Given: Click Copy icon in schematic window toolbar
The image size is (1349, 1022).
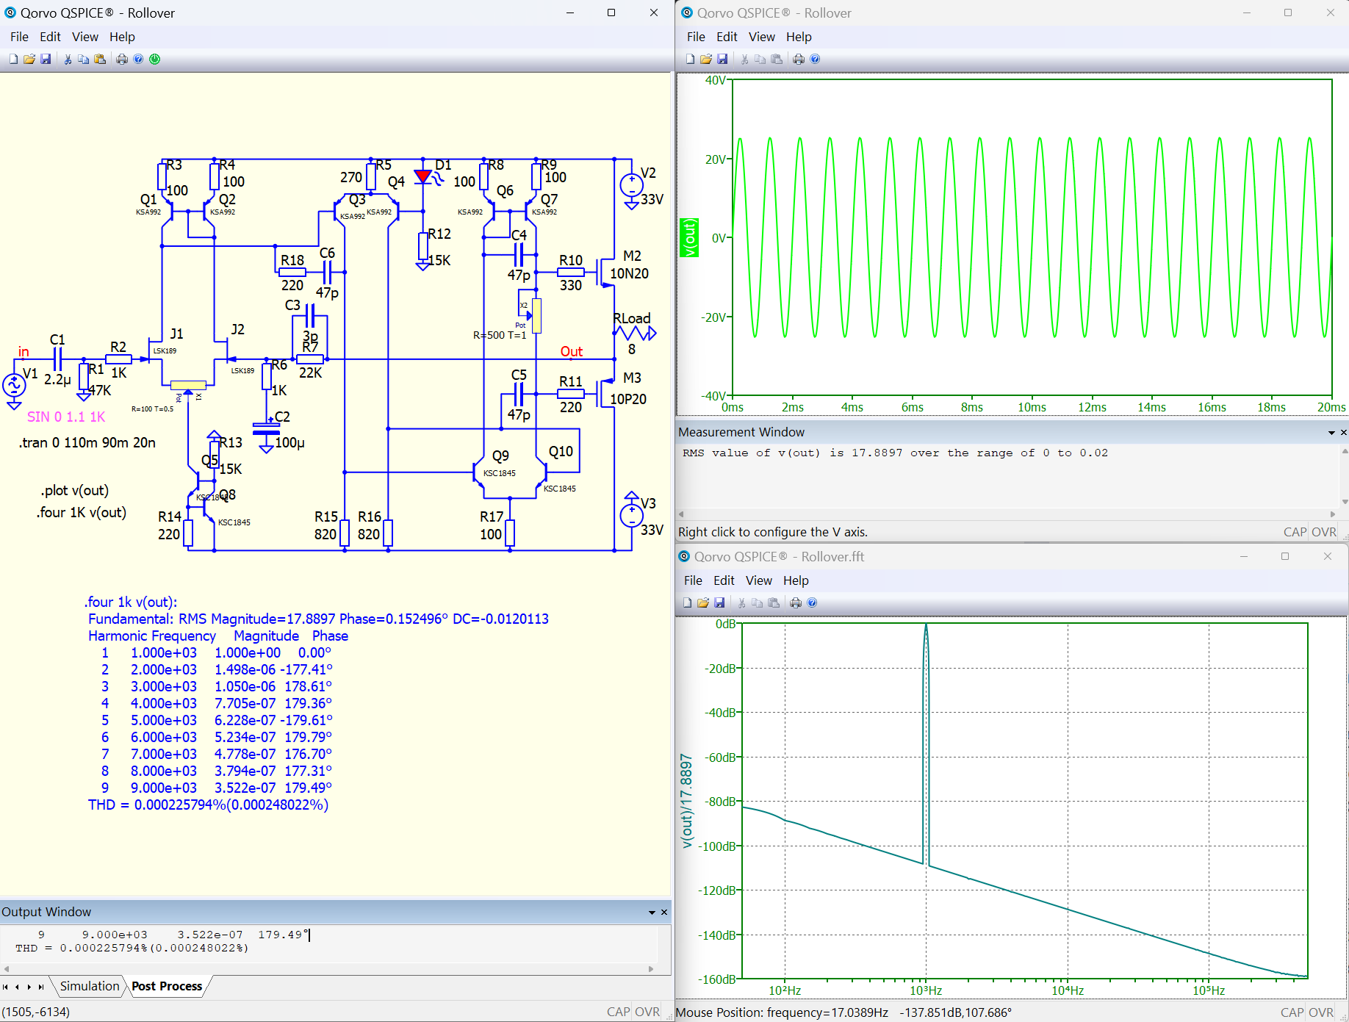Looking at the screenshot, I should point(84,60).
